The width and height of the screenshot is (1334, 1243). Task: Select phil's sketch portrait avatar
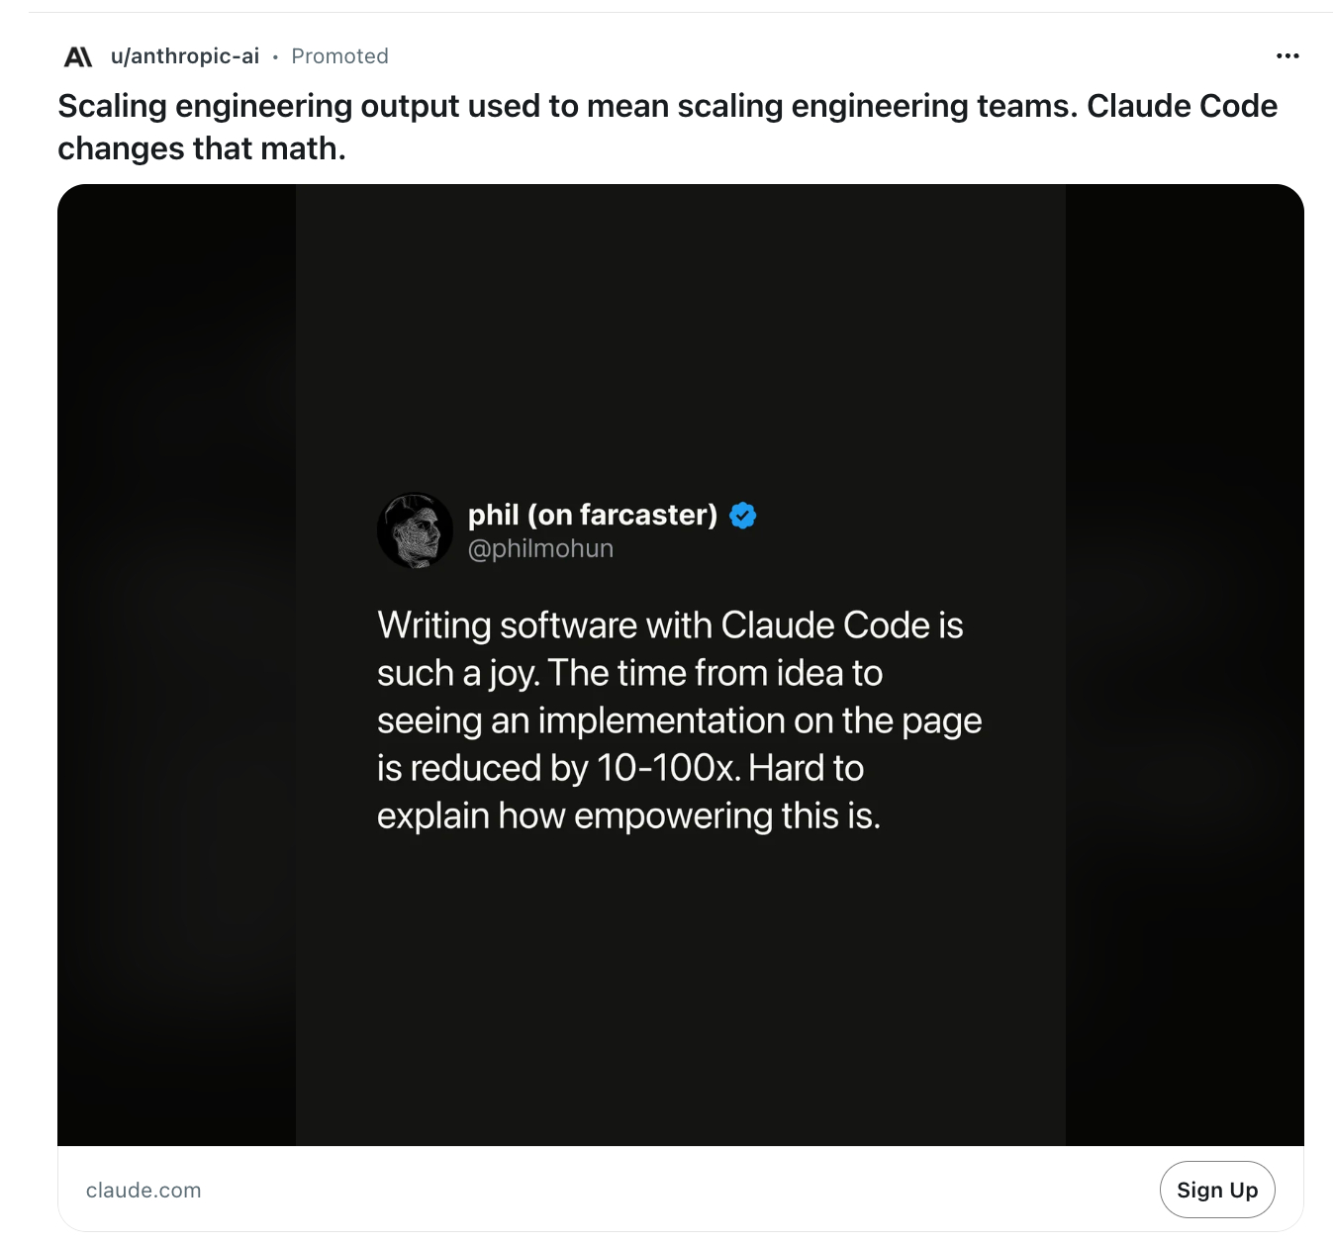click(x=415, y=530)
